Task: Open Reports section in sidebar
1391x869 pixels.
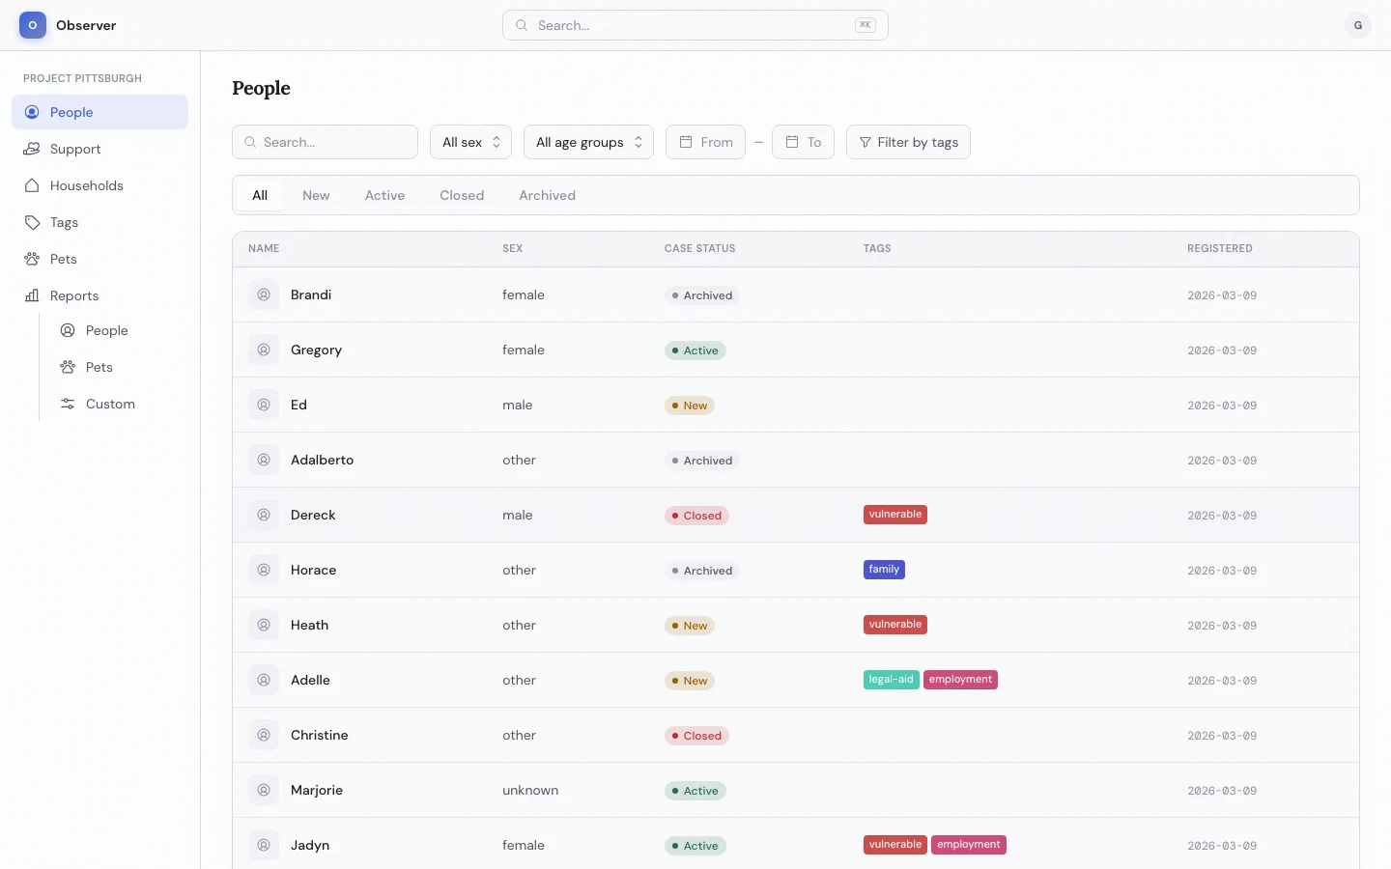Action: pos(100,295)
